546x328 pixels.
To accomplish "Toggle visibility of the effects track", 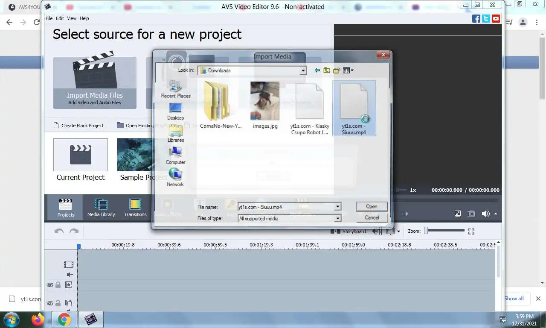I will coord(50,285).
